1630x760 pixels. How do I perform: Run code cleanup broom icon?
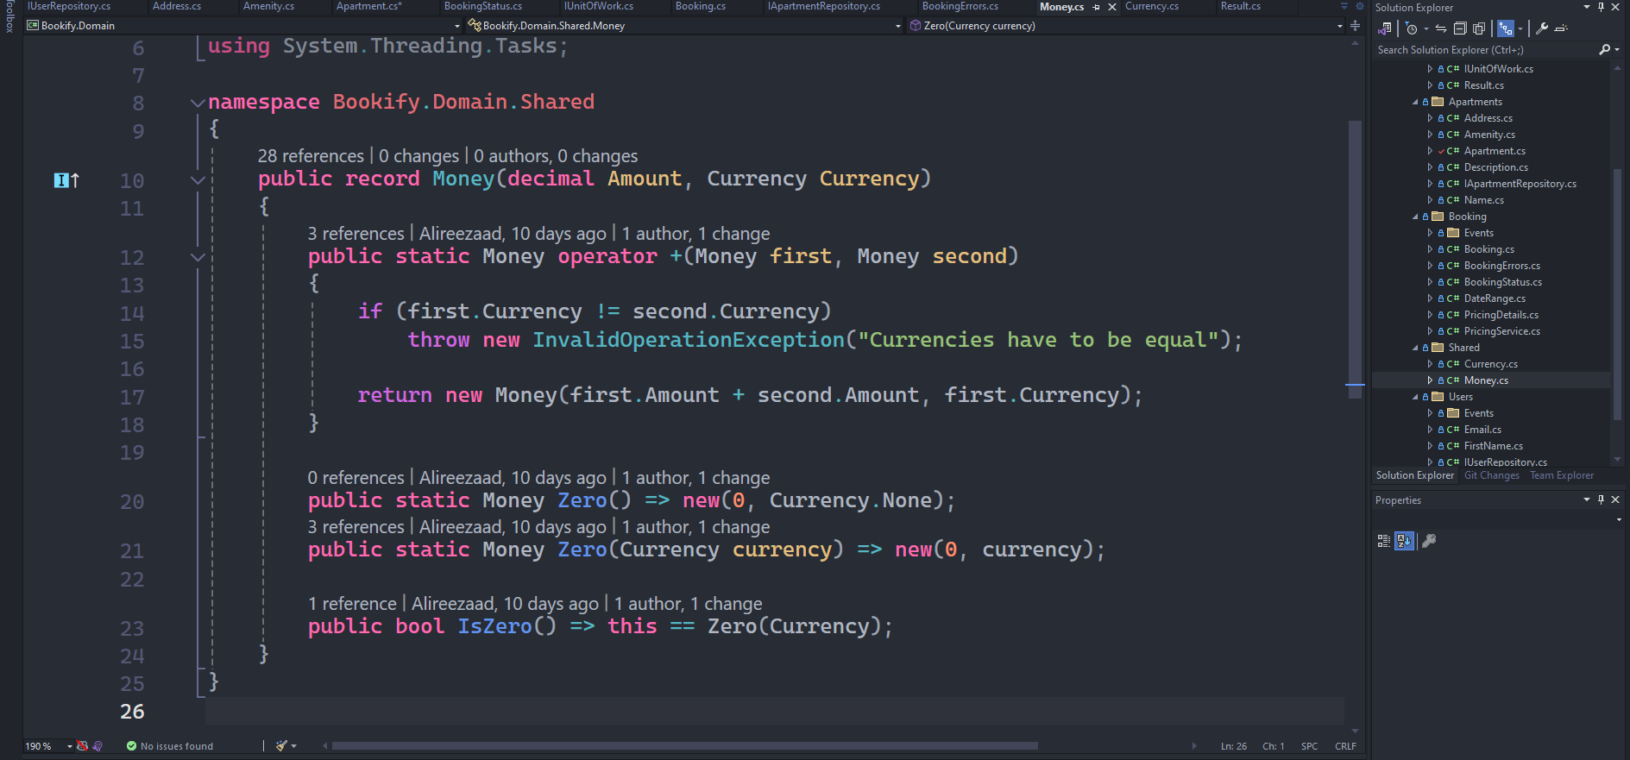click(x=281, y=746)
